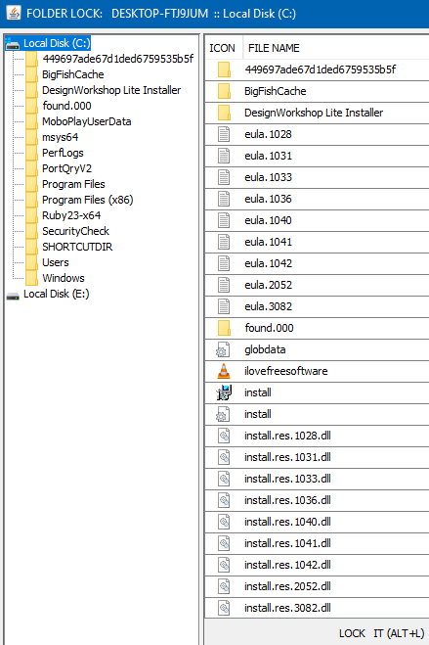Viewport: 429px width, 645px height.
Task: Select Ruby23-x64 folder in tree
Action: [71, 215]
